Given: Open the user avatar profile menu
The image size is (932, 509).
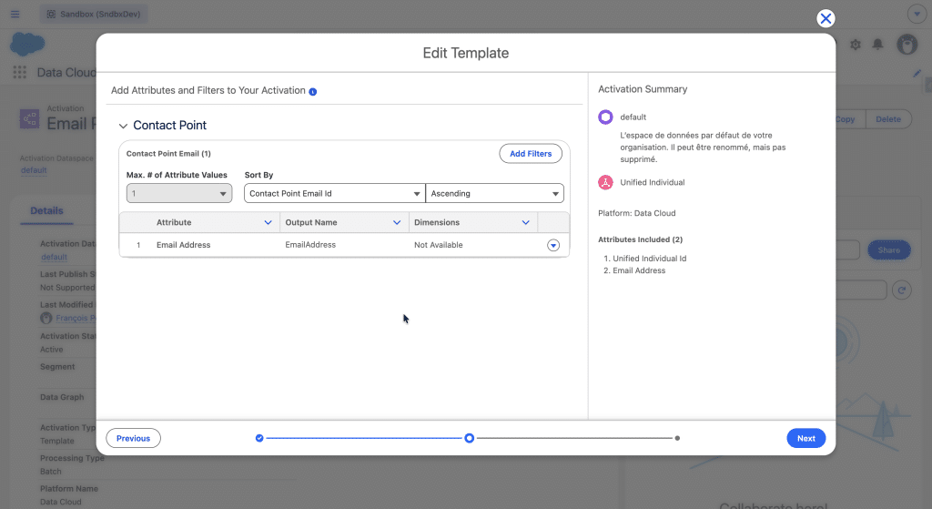Looking at the screenshot, I should [x=907, y=44].
